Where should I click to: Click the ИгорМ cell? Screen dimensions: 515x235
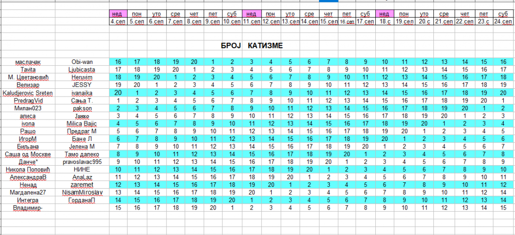click(28, 139)
